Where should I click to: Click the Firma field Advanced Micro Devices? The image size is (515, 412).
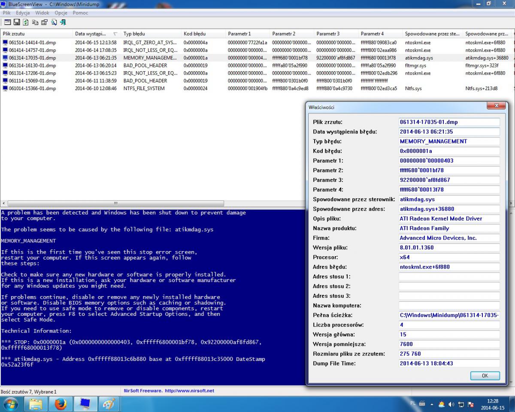point(449,238)
